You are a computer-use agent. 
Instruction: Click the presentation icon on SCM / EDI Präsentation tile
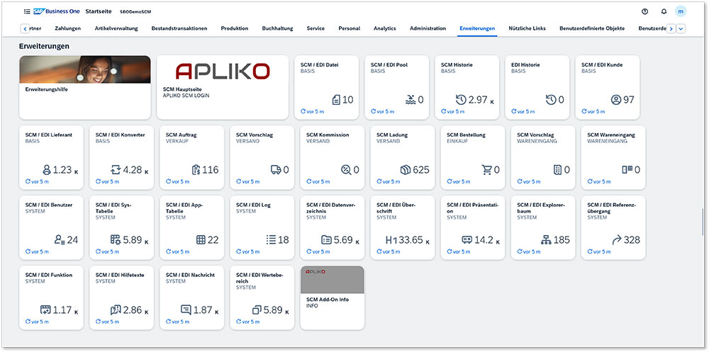click(467, 240)
